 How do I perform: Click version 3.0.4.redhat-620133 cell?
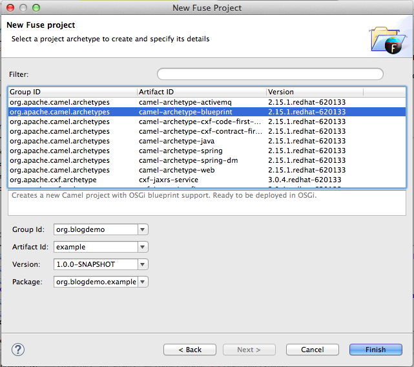(305, 180)
